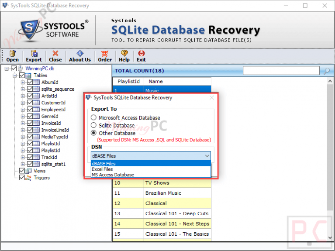
Task: Click the WinningPC.db database icon
Action: [x=20, y=69]
